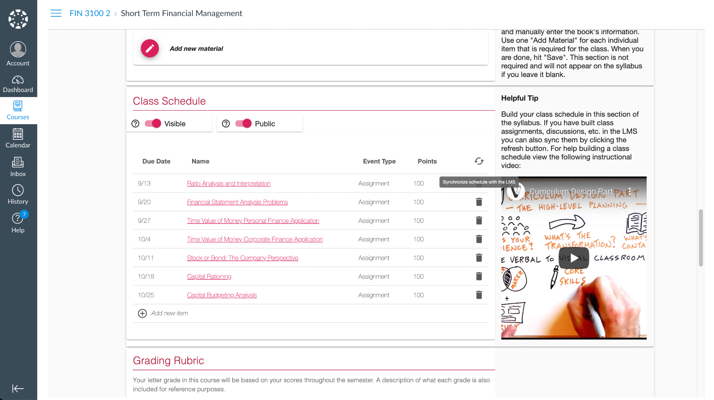The image size is (714, 400).
Task: Delete the Capital Budgeting Analysis row
Action: pyautogui.click(x=479, y=295)
